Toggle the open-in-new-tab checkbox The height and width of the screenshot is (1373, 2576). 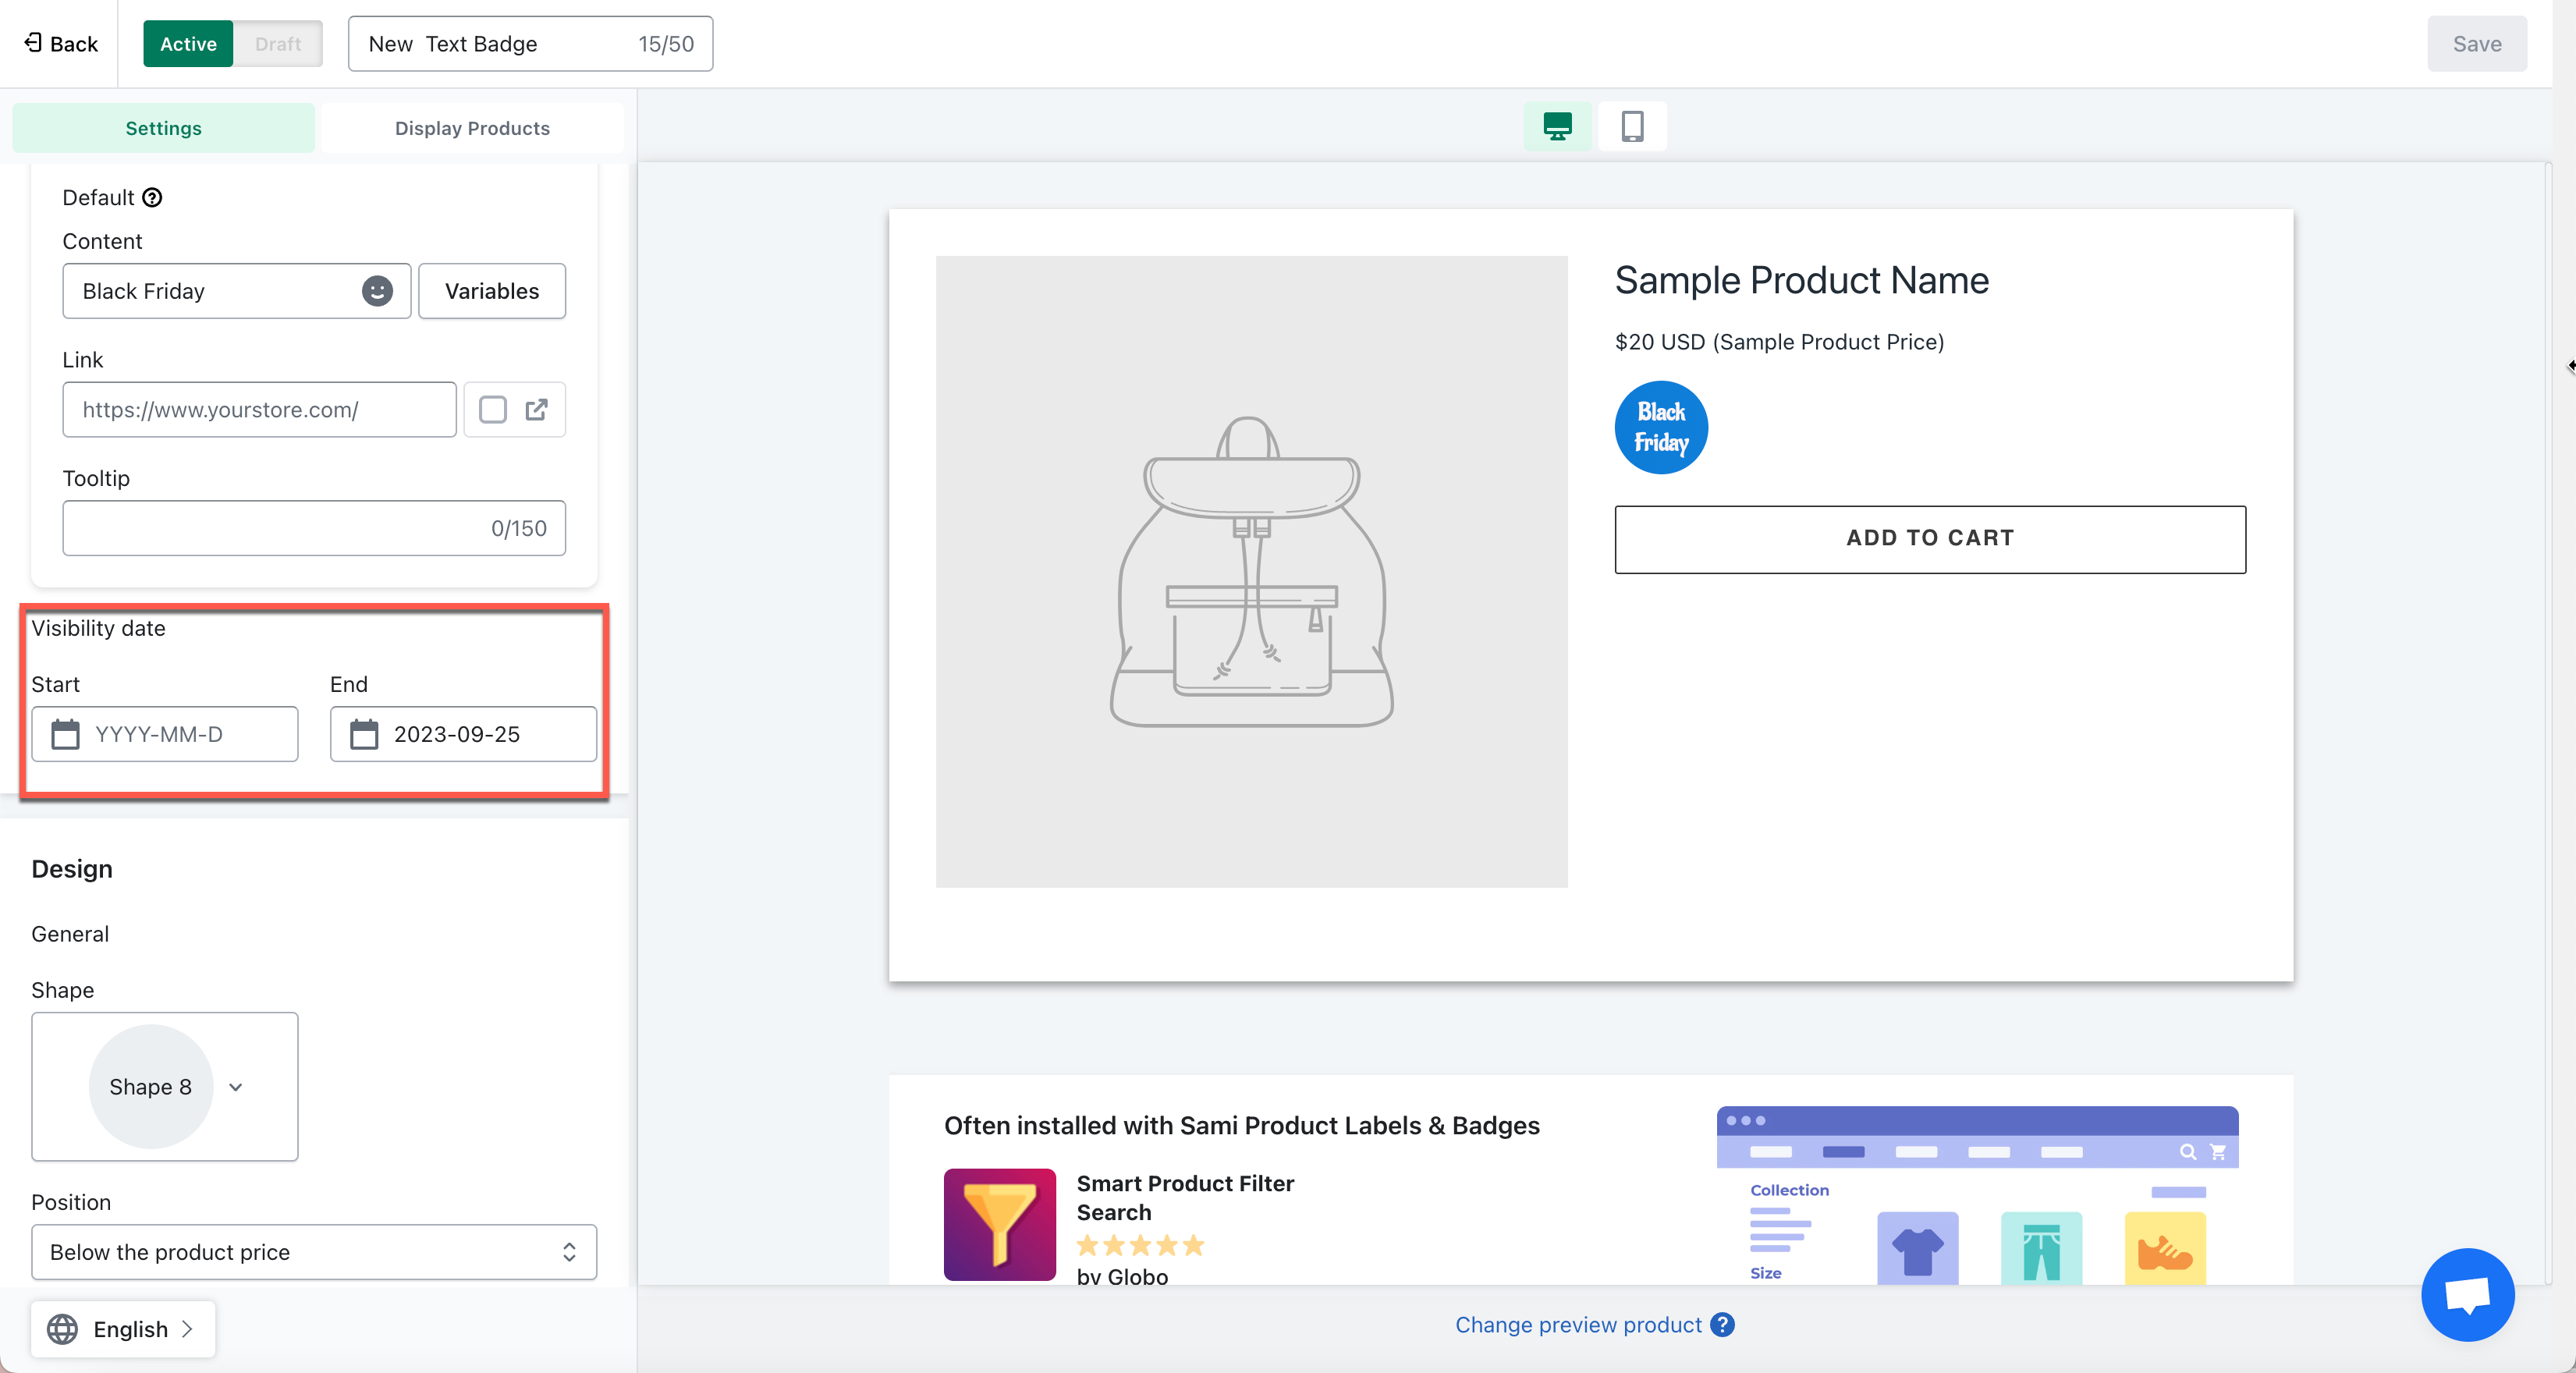[x=493, y=410]
